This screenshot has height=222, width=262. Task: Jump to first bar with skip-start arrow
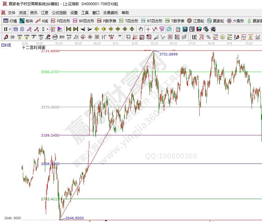pyautogui.click(x=68, y=29)
